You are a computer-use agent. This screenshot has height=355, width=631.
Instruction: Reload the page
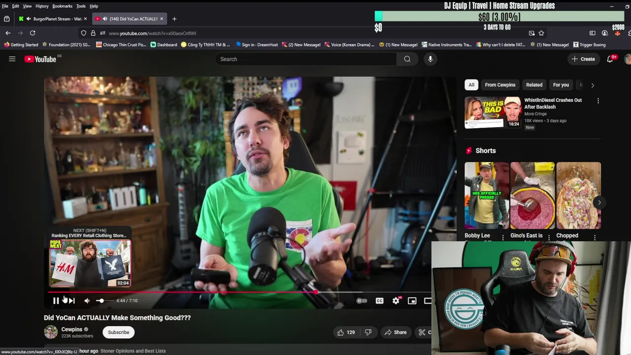(33, 33)
